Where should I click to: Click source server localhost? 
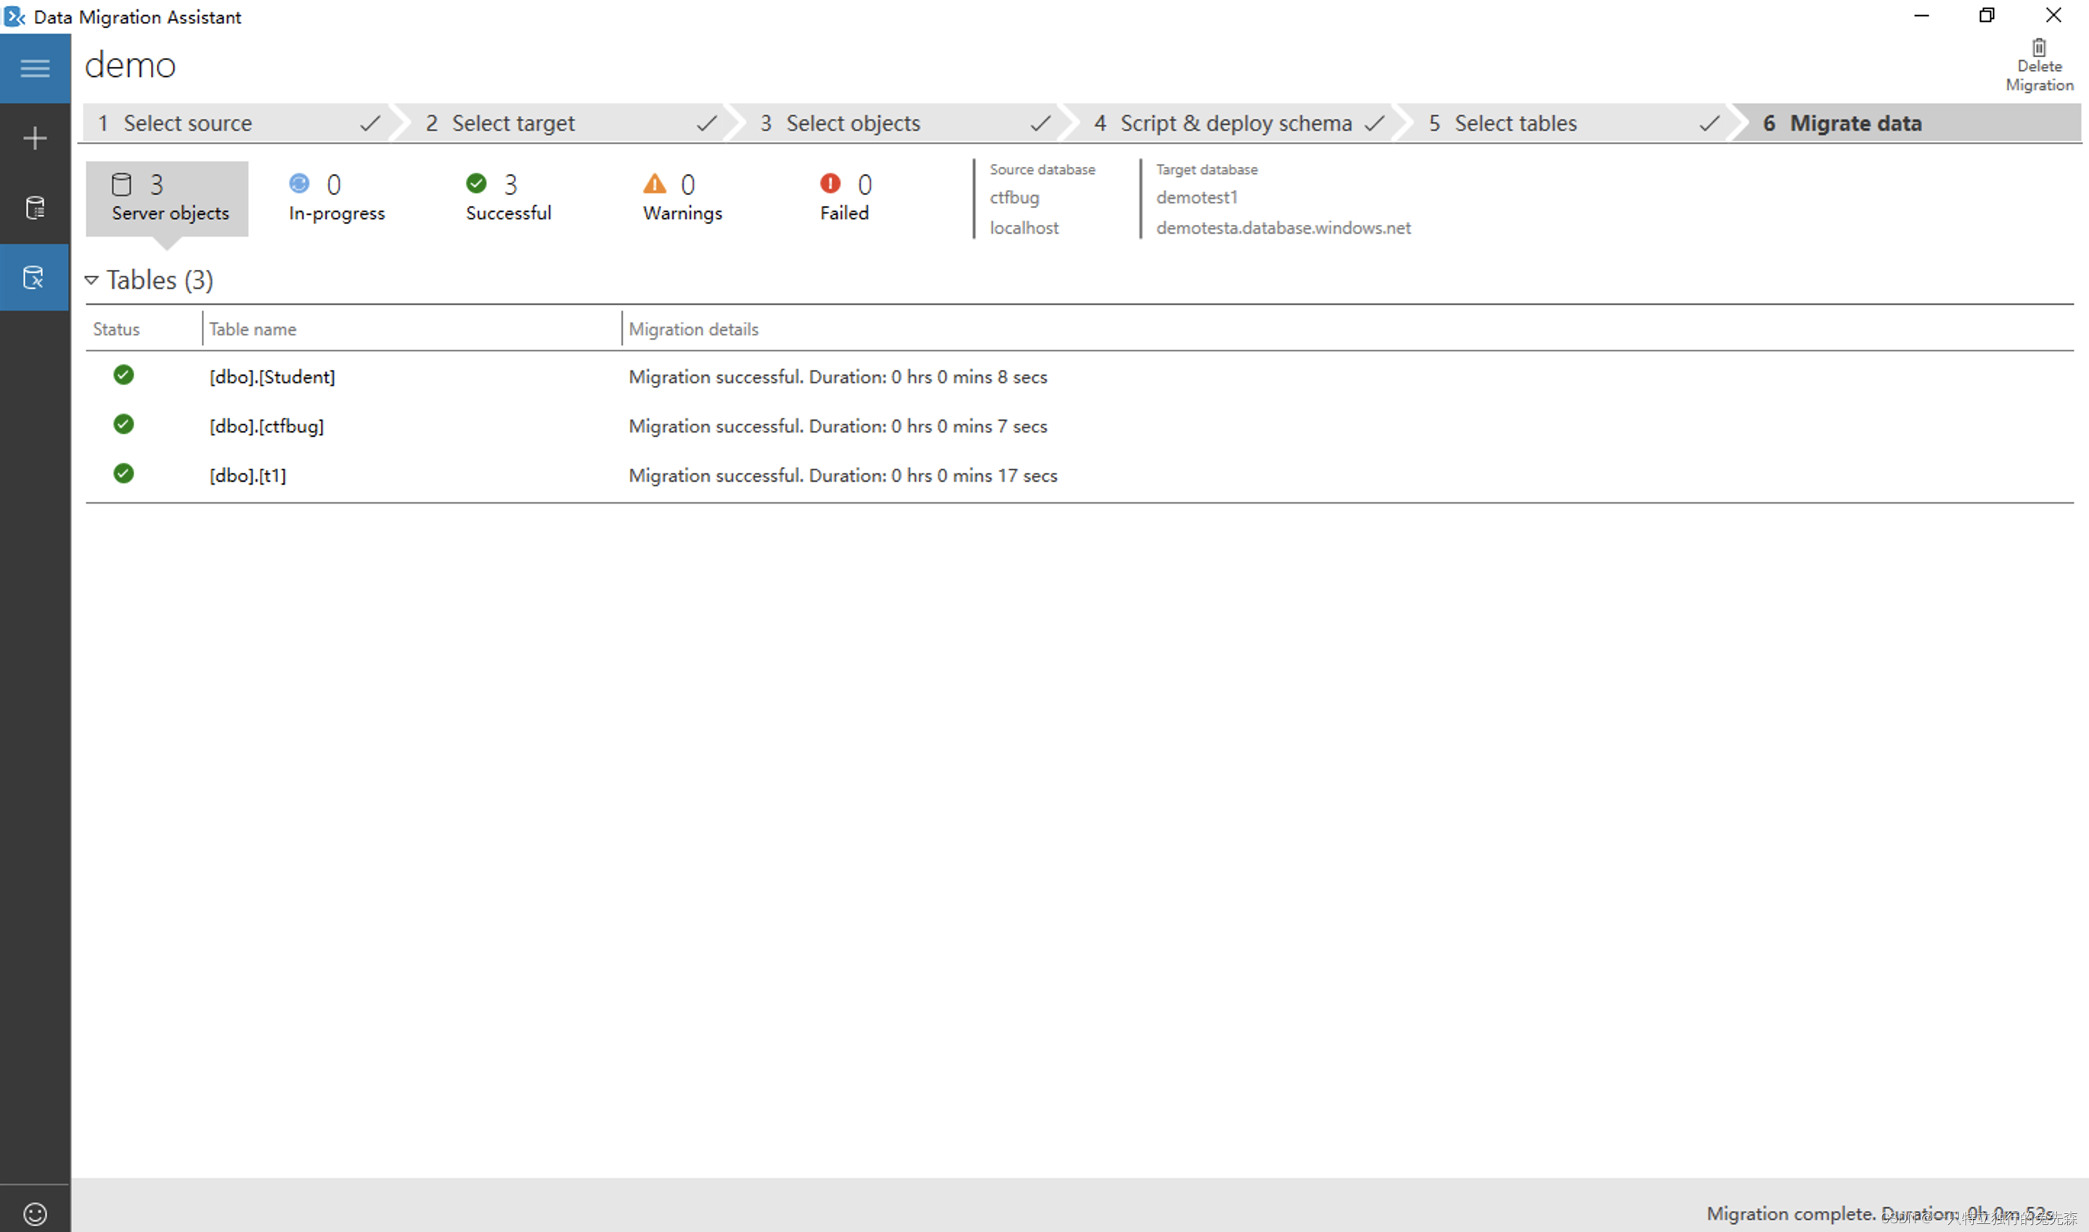point(1023,228)
